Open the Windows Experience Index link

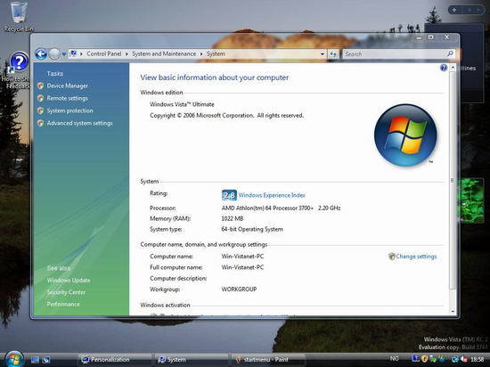pos(272,195)
